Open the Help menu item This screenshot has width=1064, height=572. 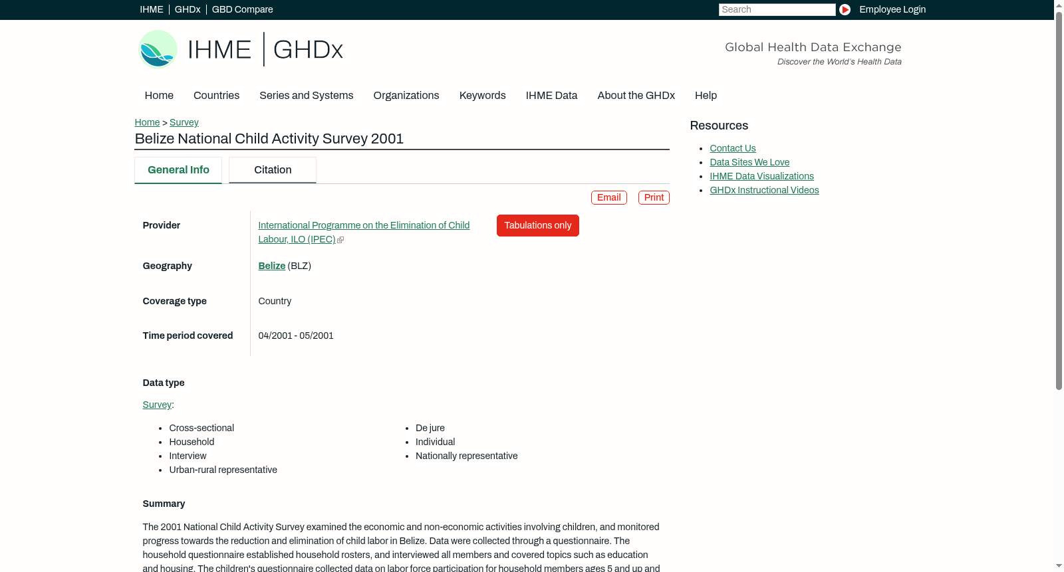click(x=706, y=96)
